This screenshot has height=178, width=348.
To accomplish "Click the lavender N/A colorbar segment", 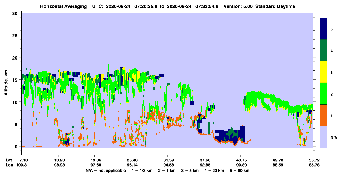I will point(324,137).
